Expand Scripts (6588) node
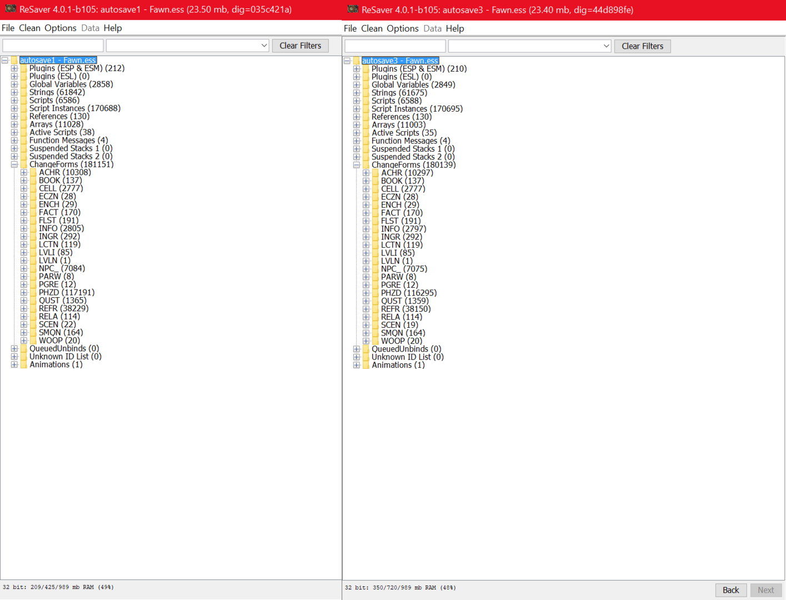Viewport: 786px width, 600px height. click(357, 101)
